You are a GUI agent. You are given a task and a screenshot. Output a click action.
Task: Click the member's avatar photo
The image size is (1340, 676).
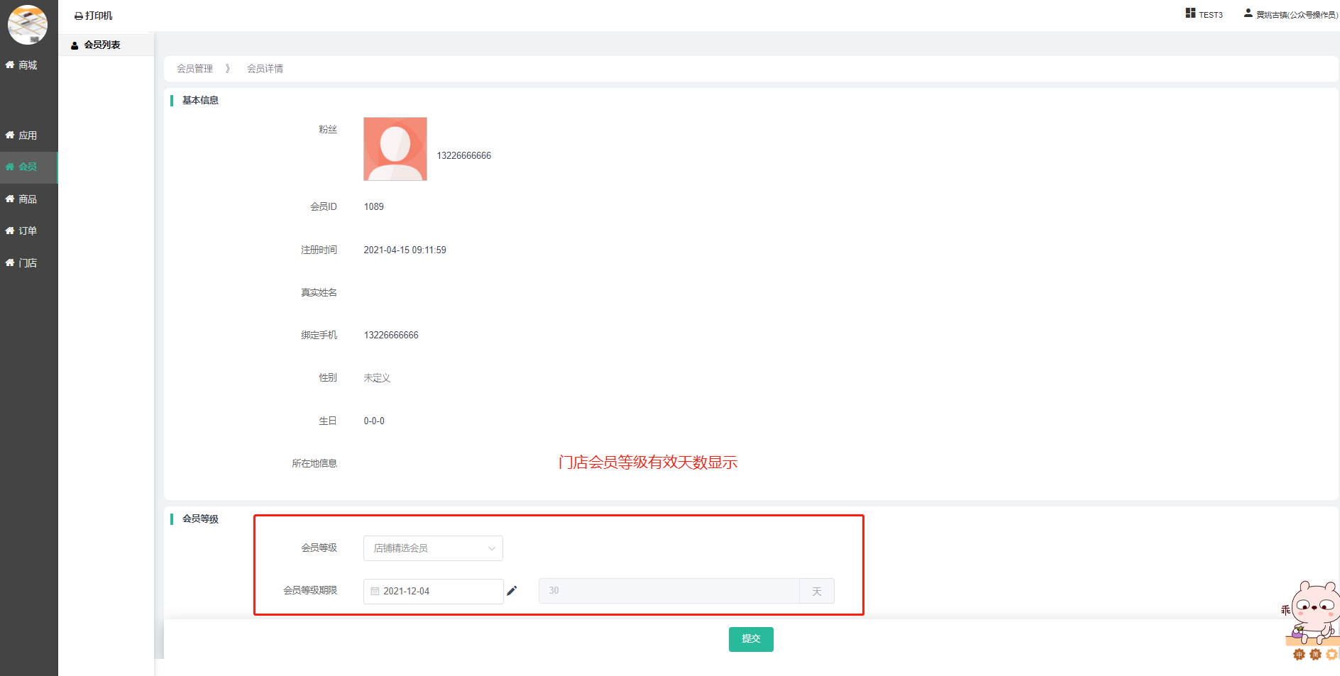click(395, 149)
